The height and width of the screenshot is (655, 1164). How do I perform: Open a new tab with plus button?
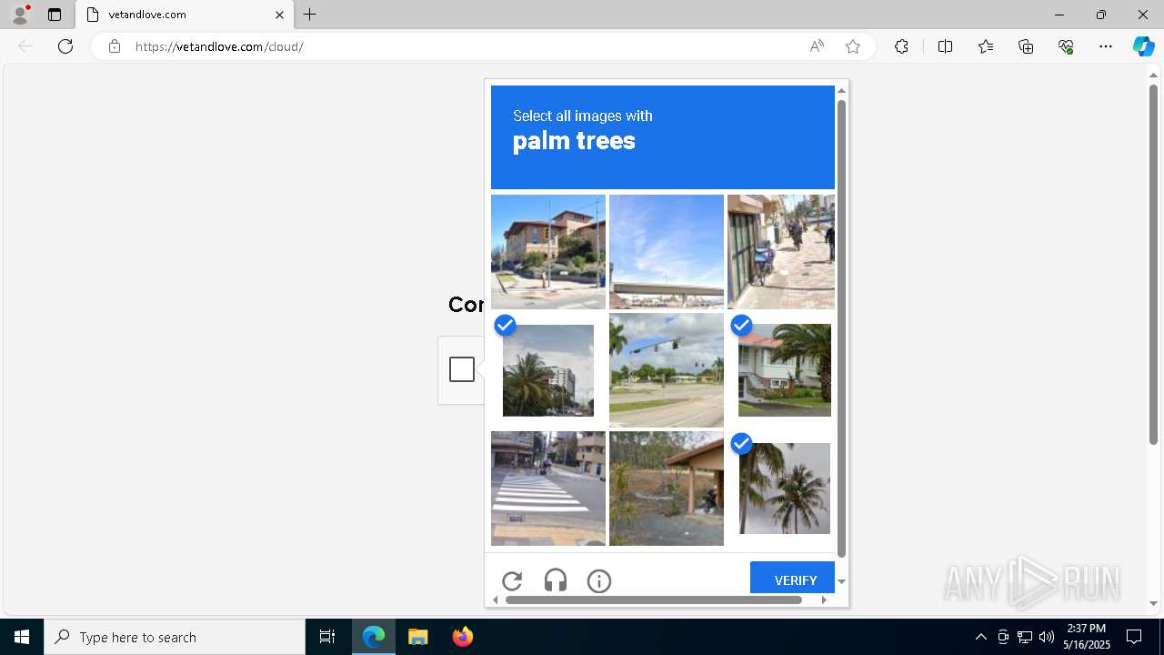click(310, 15)
